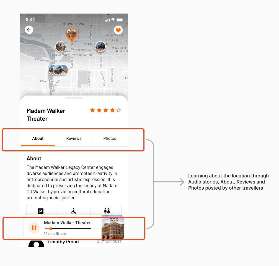Image resolution: width=279 pixels, height=266 pixels.
Task: Tap the back arrow button on map
Action: pos(29,30)
